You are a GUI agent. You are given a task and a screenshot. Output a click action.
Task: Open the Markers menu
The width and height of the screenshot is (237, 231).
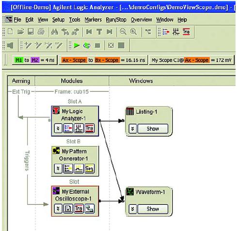click(x=93, y=20)
